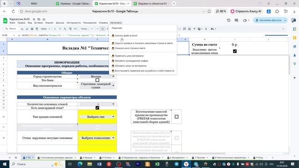299x168 pixels.
Task: Click Спросить Алису AI button
Action: [246, 11]
